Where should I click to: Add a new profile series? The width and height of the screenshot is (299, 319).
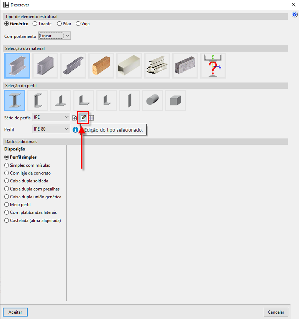[74, 118]
